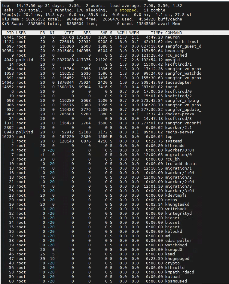Click the VIRT column header
Screen dimensions: 229x284
69,33
